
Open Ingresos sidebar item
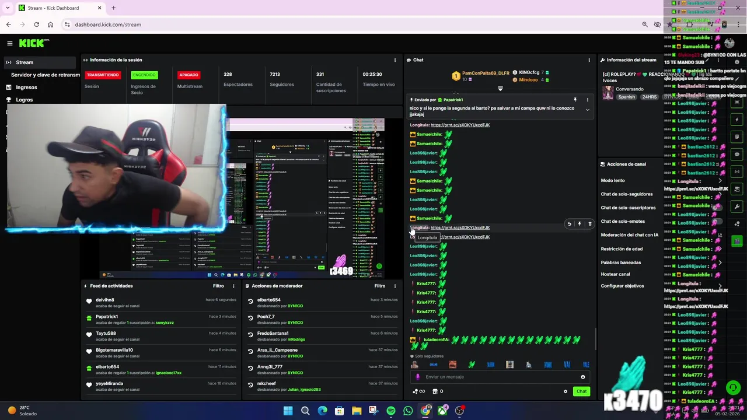[x=26, y=87]
